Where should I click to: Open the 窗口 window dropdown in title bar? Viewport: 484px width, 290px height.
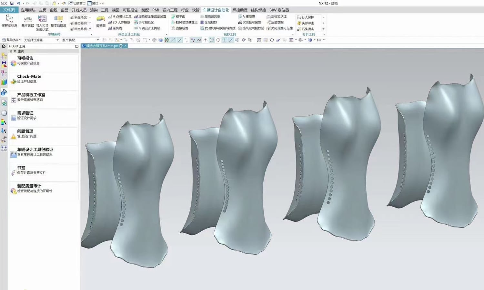coord(95,3)
